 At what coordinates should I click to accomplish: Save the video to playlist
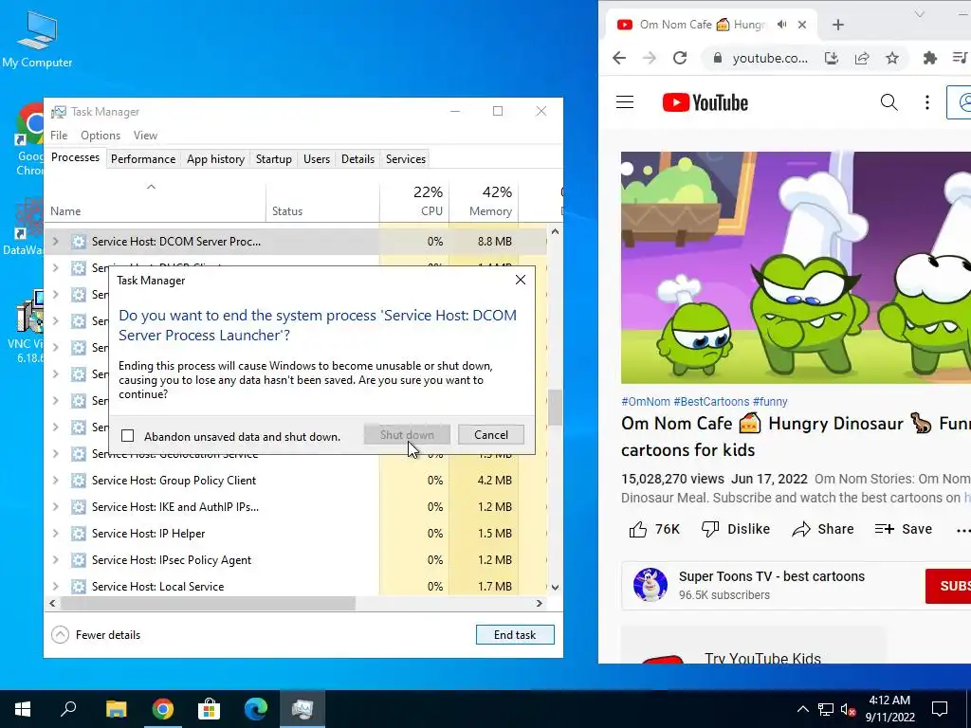(x=904, y=529)
